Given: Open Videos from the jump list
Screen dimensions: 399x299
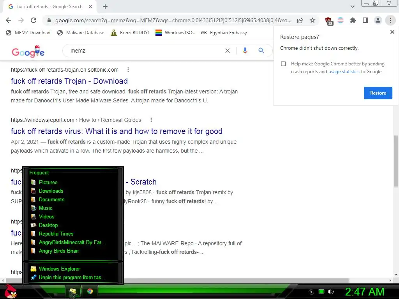Looking at the screenshot, I should click(x=47, y=216).
